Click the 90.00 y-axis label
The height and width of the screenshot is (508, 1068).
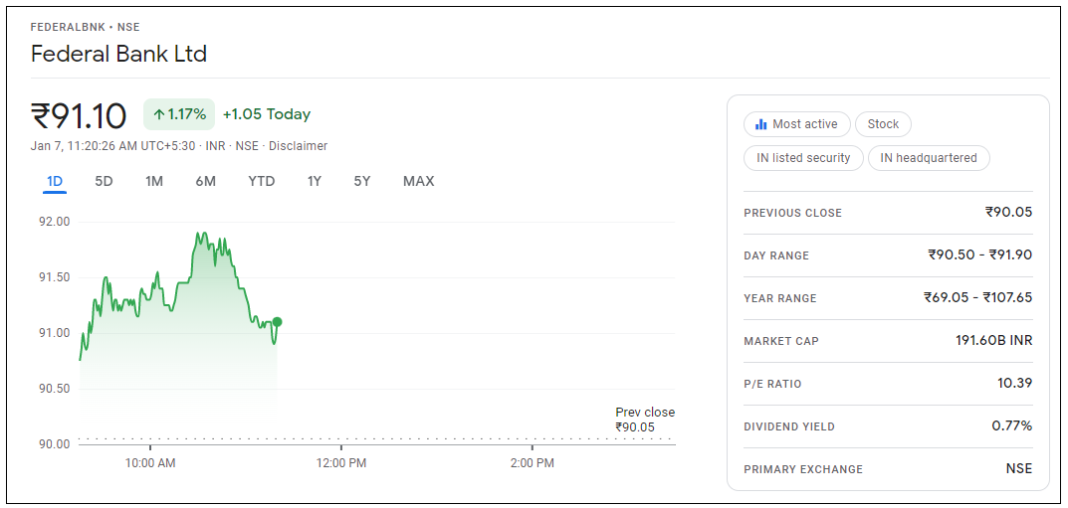[x=55, y=444]
